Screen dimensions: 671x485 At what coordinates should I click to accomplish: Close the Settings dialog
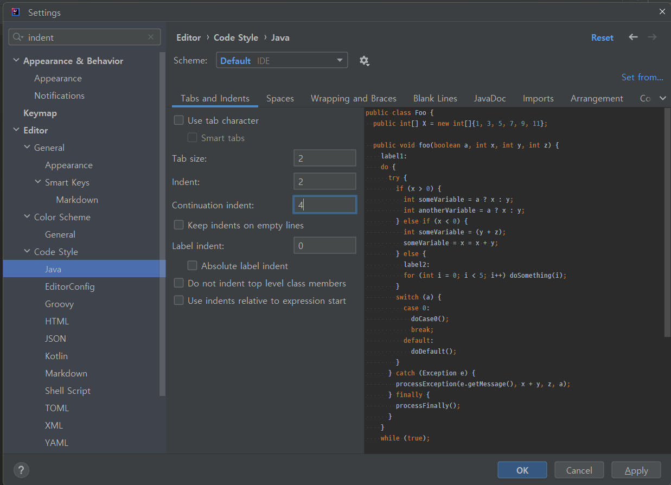[x=662, y=11]
